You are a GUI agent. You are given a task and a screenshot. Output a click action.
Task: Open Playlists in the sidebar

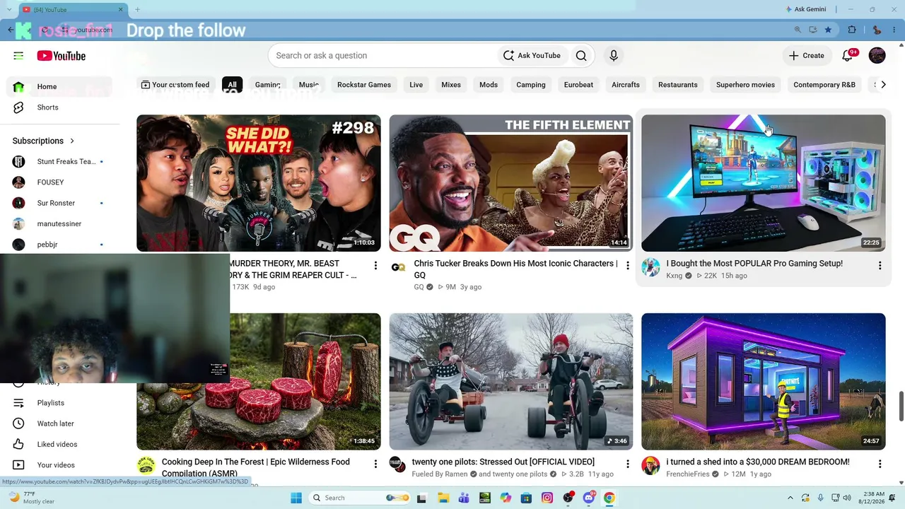(x=59, y=403)
